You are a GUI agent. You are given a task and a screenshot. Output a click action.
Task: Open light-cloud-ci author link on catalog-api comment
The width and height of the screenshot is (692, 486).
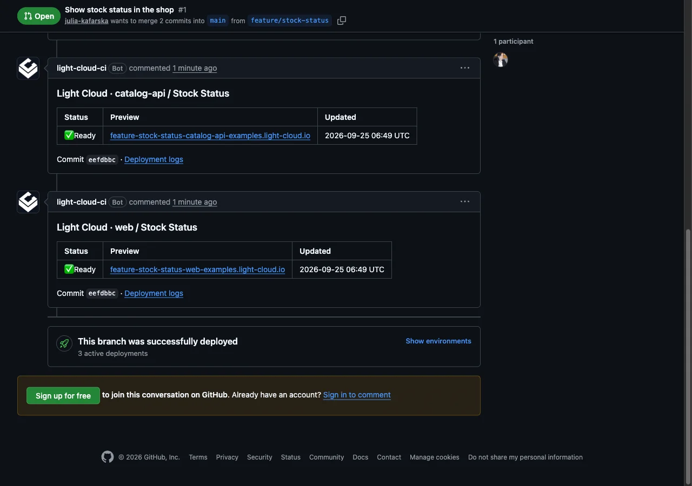point(82,68)
